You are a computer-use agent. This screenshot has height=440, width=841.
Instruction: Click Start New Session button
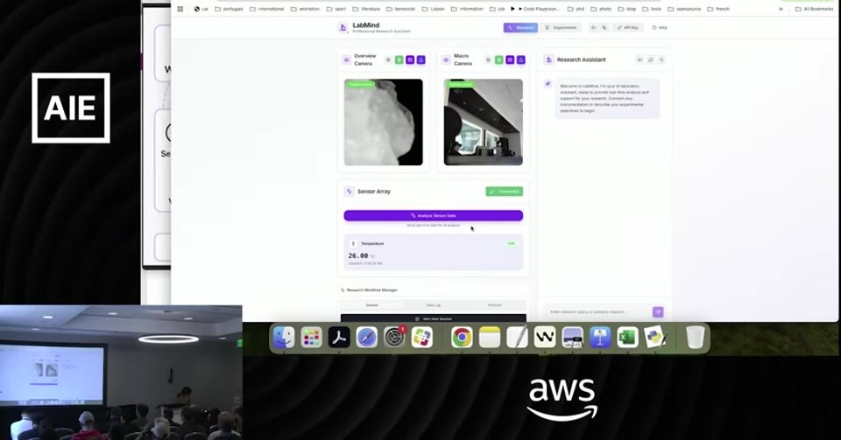point(434,318)
